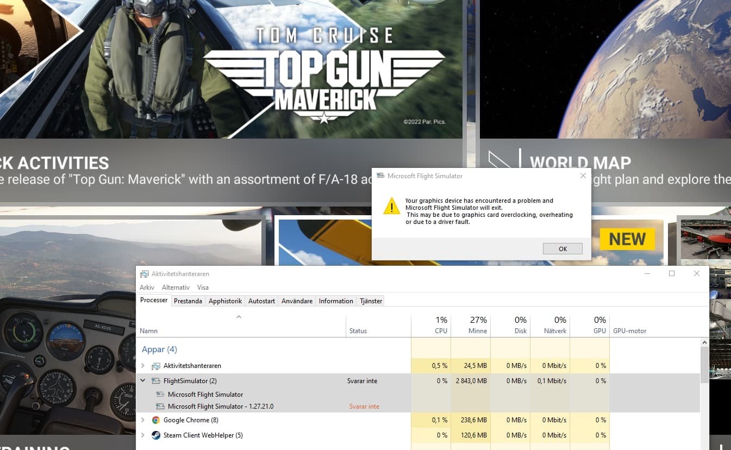Expand the Aktivitetshanteraren process entry
The image size is (731, 450).
(x=143, y=366)
